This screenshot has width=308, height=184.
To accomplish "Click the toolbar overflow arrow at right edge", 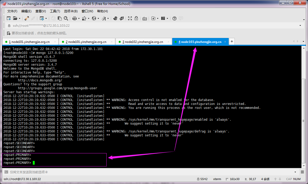I will (304, 20).
